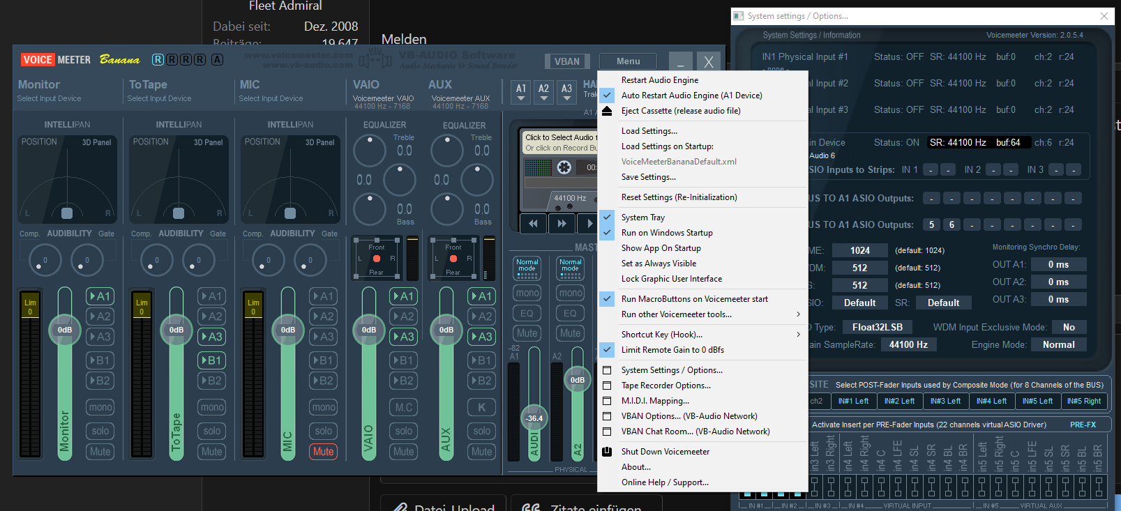Click the fast-forward button on tape recorder
The image size is (1121, 511).
tap(562, 224)
